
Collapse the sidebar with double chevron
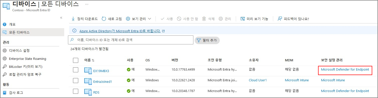[61, 18]
